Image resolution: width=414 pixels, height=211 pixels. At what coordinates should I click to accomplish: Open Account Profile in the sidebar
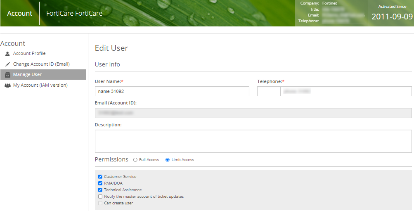tap(29, 53)
